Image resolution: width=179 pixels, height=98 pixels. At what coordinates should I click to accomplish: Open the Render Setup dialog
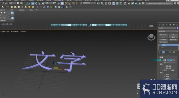129,3
